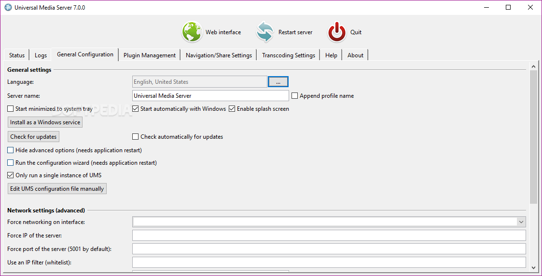Click the Check for updates button

pyautogui.click(x=33, y=137)
